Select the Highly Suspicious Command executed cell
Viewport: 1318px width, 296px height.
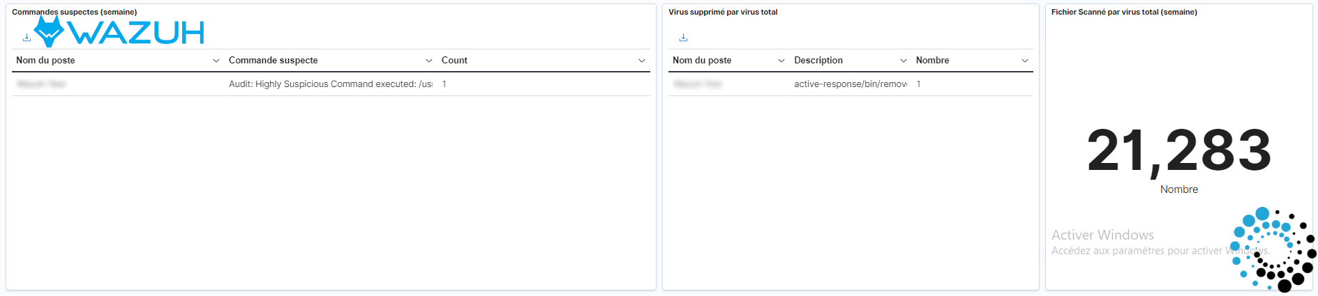click(x=331, y=84)
